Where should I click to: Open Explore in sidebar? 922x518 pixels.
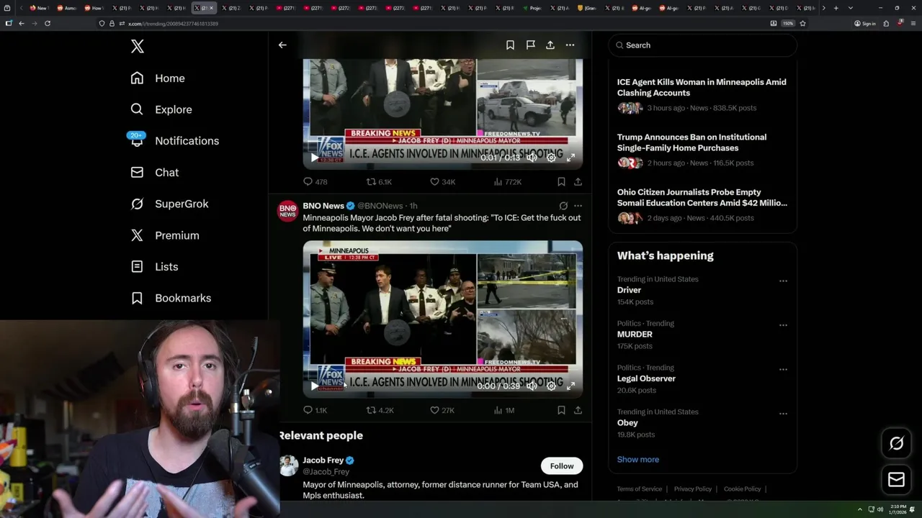161,109
